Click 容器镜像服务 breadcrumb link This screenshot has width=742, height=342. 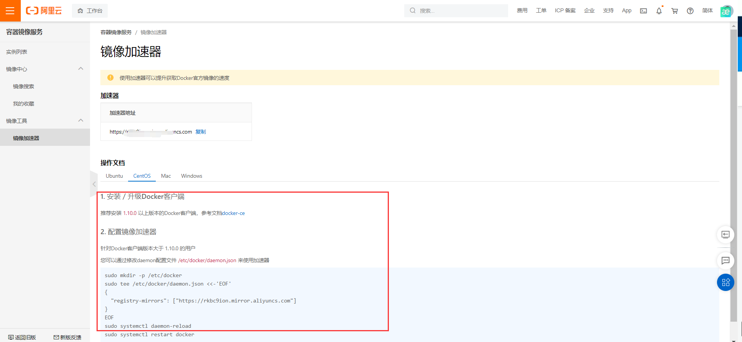[116, 32]
